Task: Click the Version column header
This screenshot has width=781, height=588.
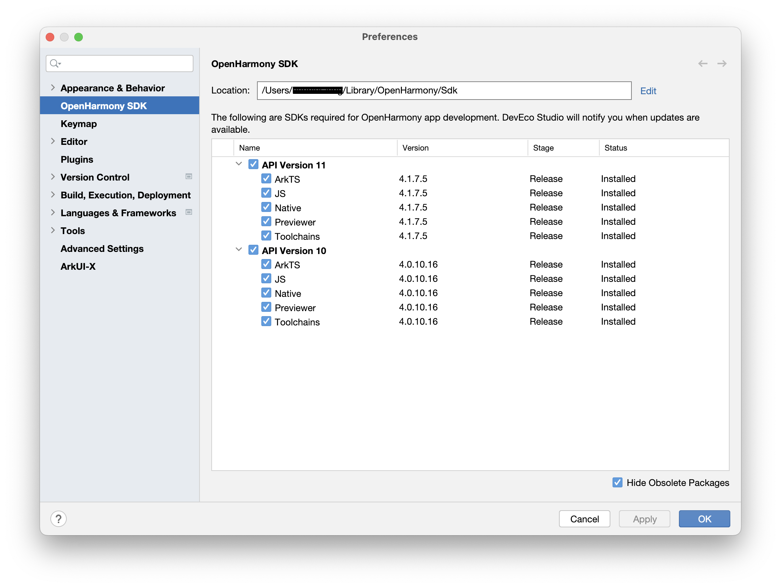Action: point(463,148)
